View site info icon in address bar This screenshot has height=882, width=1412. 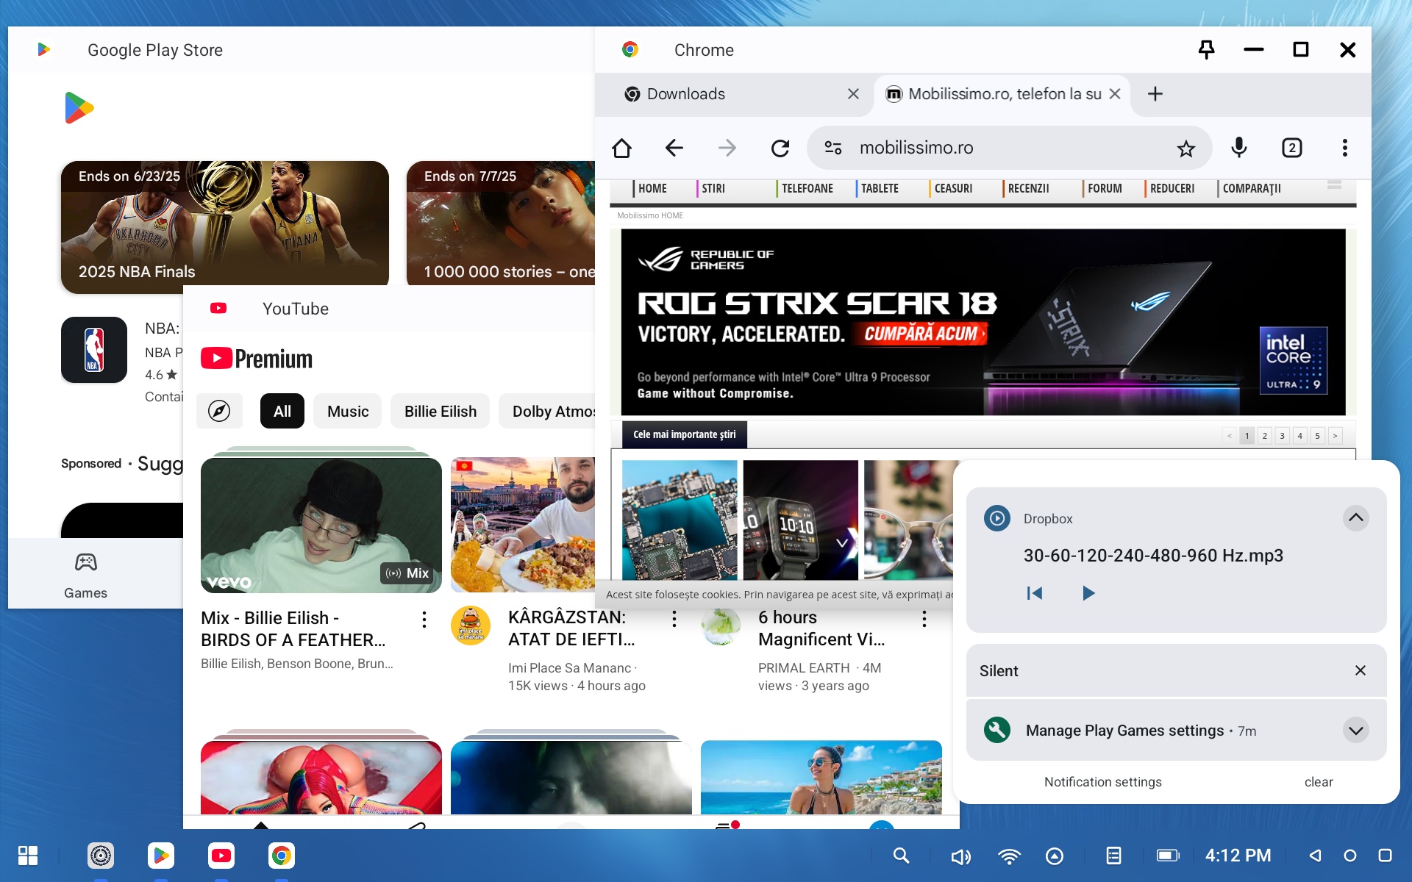tap(832, 148)
